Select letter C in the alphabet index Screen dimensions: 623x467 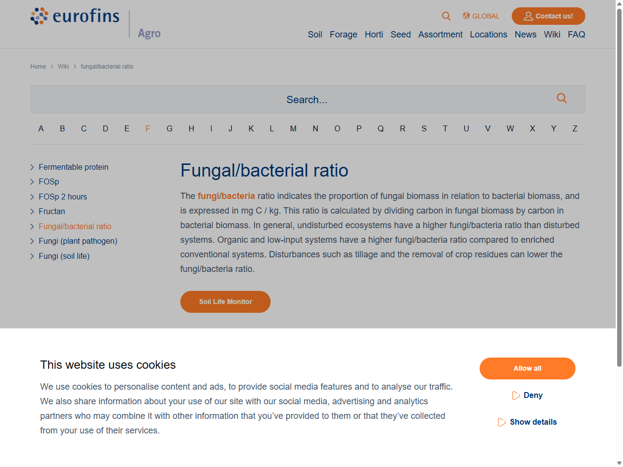tap(84, 129)
